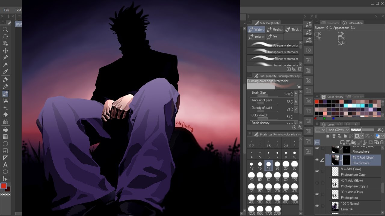Select the Zoom magnifier tool

5,29
